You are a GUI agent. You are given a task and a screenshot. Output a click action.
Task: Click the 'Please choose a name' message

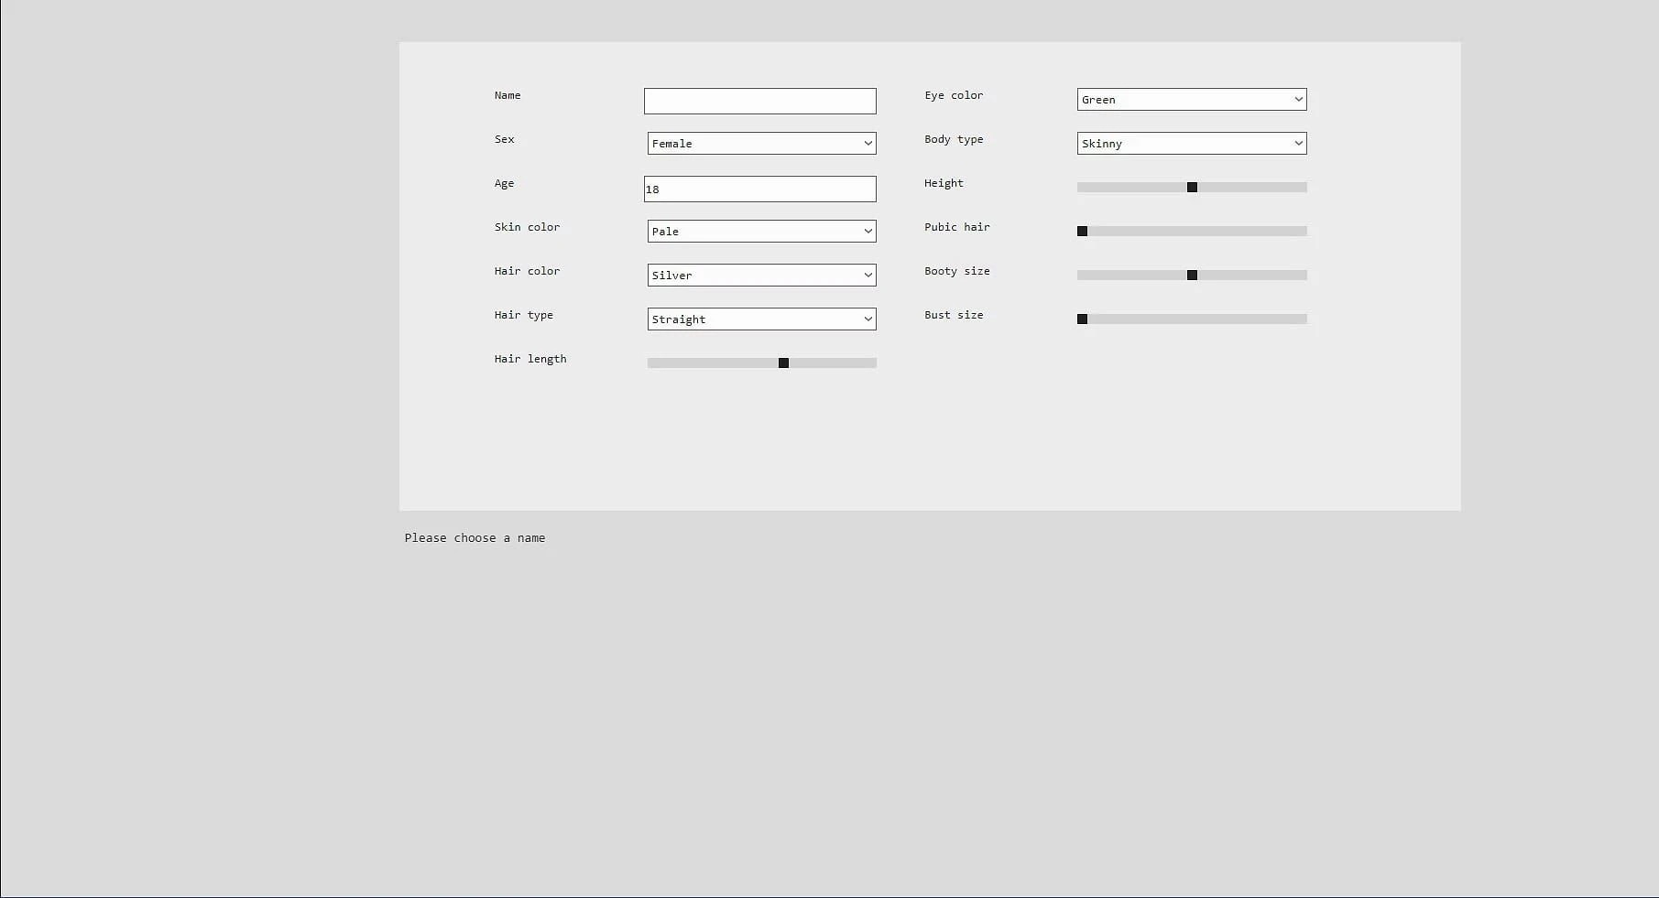pyautogui.click(x=475, y=538)
